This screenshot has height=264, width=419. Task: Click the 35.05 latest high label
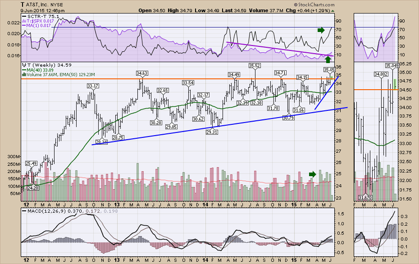[329, 69]
